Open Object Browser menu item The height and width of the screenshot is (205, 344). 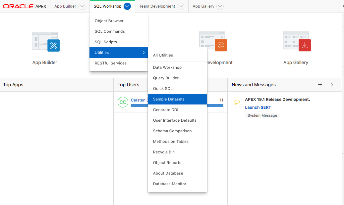(109, 21)
